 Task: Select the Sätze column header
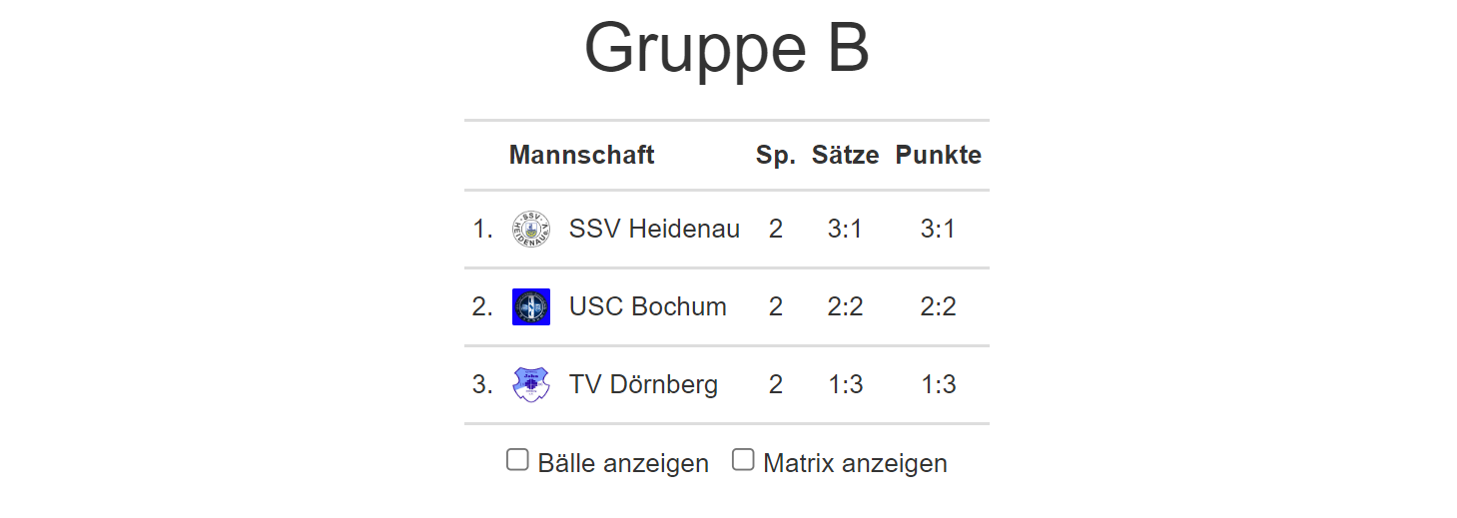click(x=845, y=155)
